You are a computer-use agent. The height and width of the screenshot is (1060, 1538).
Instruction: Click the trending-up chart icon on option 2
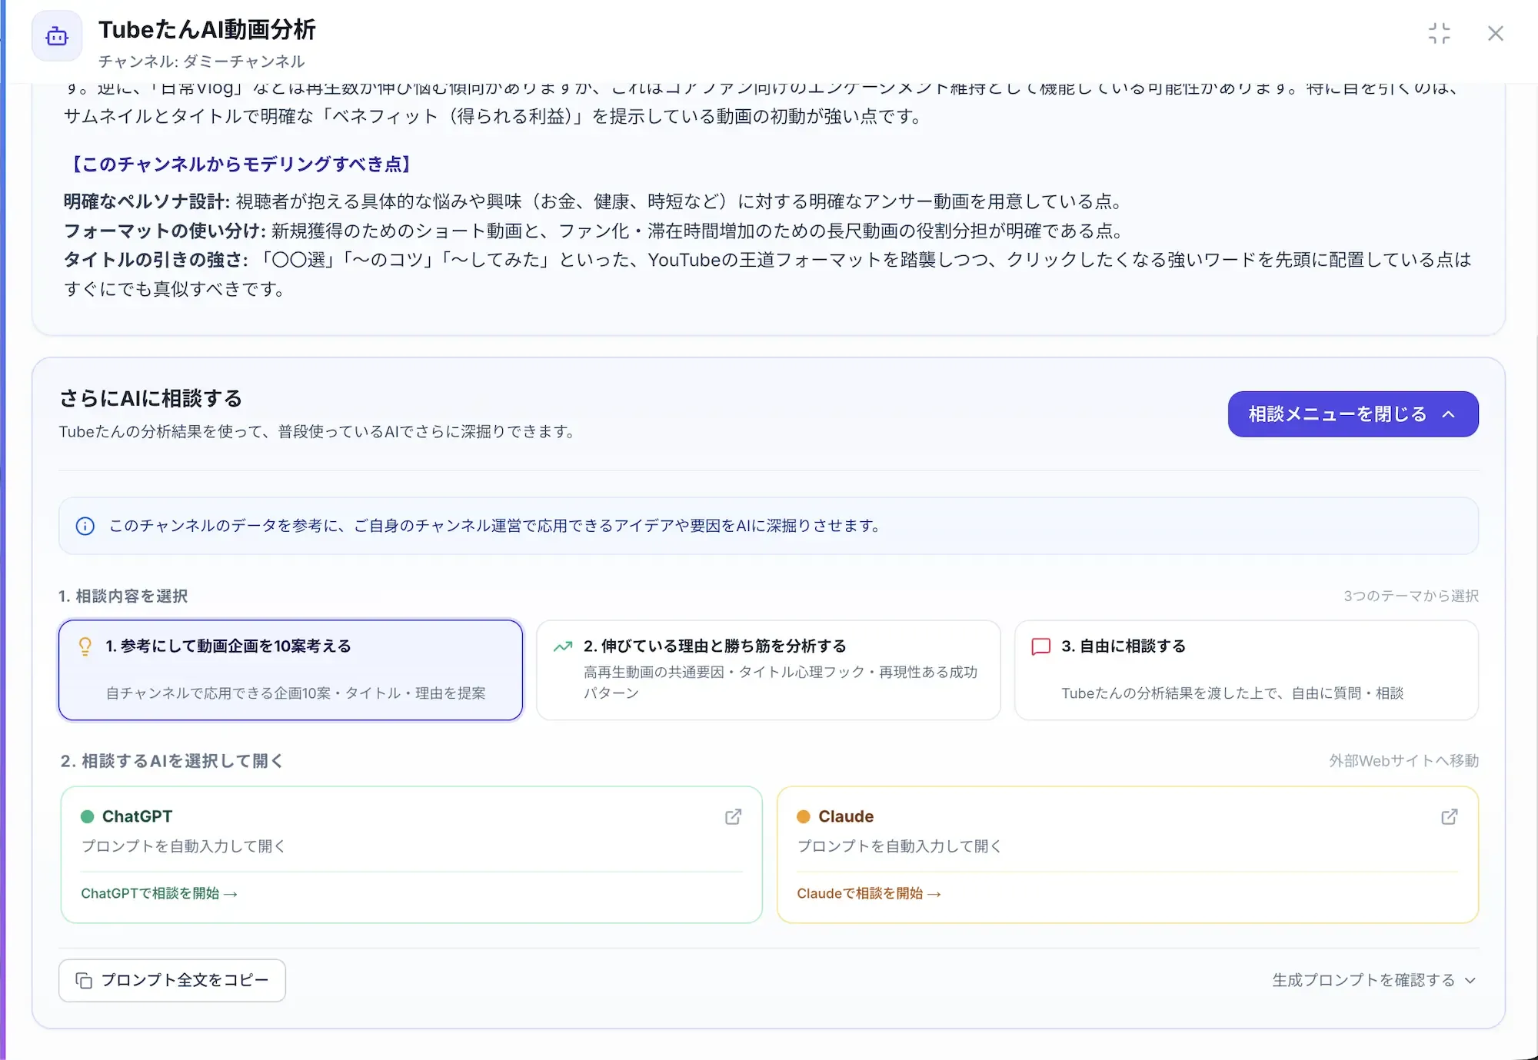tap(563, 646)
